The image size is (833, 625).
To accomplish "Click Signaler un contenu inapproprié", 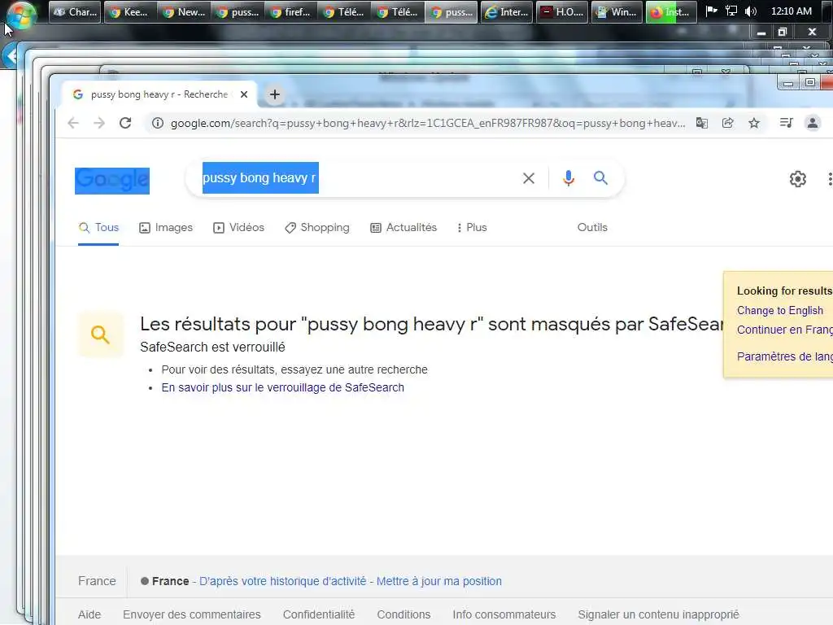I will (658, 614).
